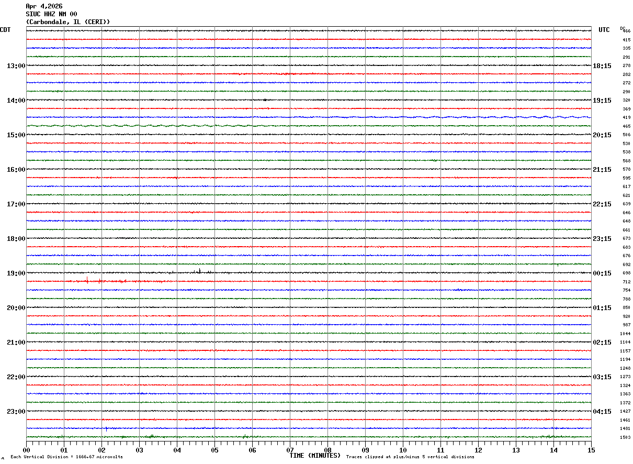Click the DC offset value '788'
Image resolution: width=633 pixels, height=464 pixels.
click(x=626, y=299)
